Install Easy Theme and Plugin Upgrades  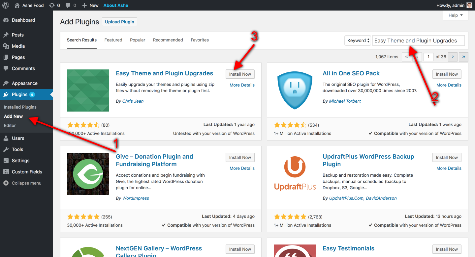240,74
